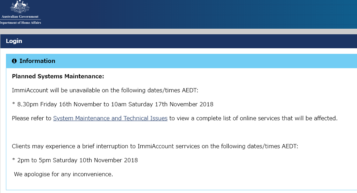Click the information circle icon
This screenshot has width=357, height=193.
[x=14, y=61]
